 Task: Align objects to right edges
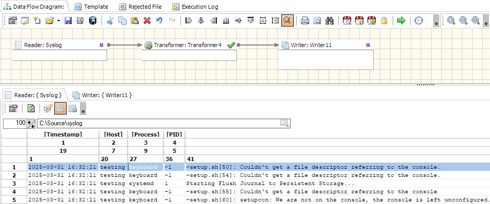(x=213, y=20)
